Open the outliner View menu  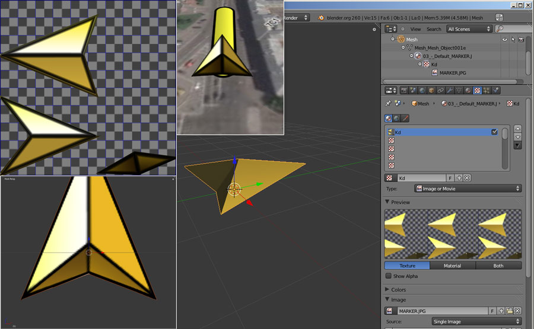[x=415, y=29]
